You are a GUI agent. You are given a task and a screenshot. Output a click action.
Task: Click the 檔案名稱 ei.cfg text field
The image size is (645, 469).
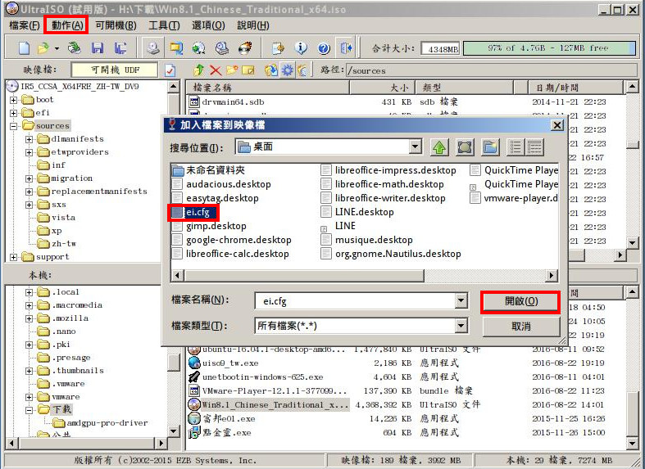click(x=356, y=300)
